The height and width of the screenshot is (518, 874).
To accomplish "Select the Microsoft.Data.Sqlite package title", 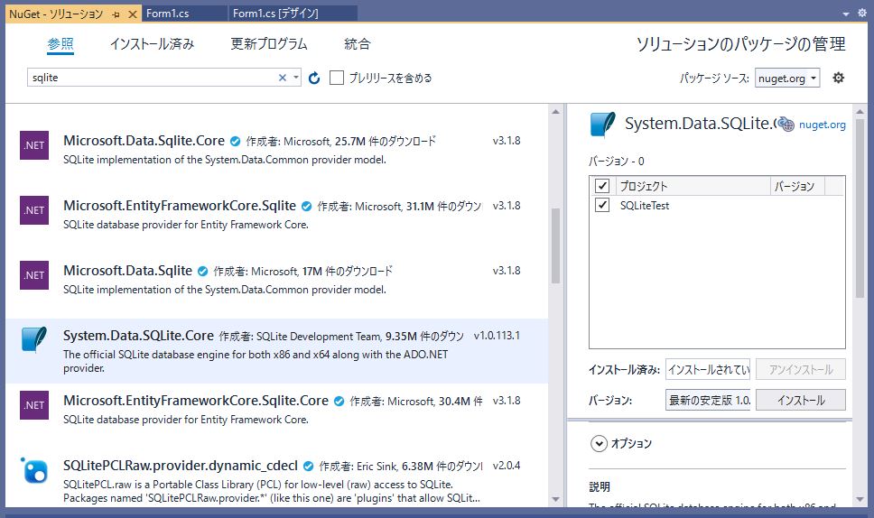I will point(127,271).
